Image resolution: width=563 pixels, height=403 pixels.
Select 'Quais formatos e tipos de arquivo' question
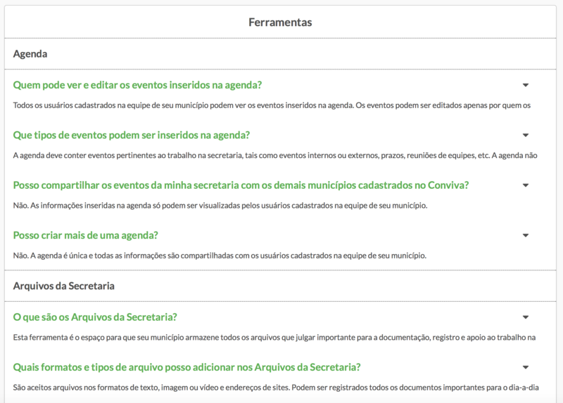(187, 367)
